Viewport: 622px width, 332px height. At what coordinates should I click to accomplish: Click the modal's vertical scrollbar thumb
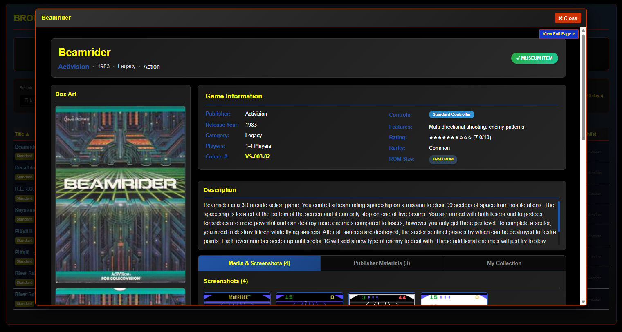(x=583, y=86)
